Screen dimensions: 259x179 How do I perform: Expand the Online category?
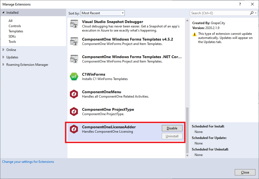click(3, 50)
